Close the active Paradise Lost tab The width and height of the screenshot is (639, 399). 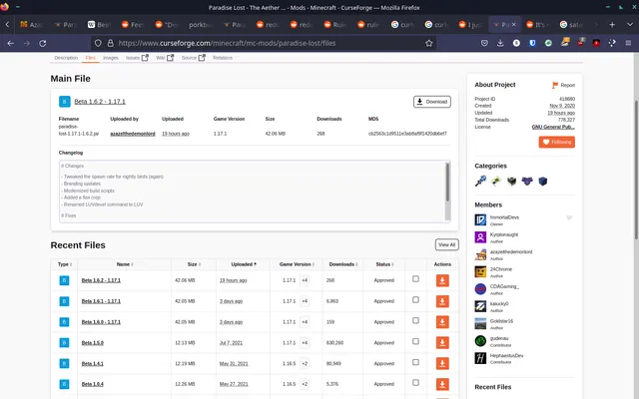[x=514, y=25]
